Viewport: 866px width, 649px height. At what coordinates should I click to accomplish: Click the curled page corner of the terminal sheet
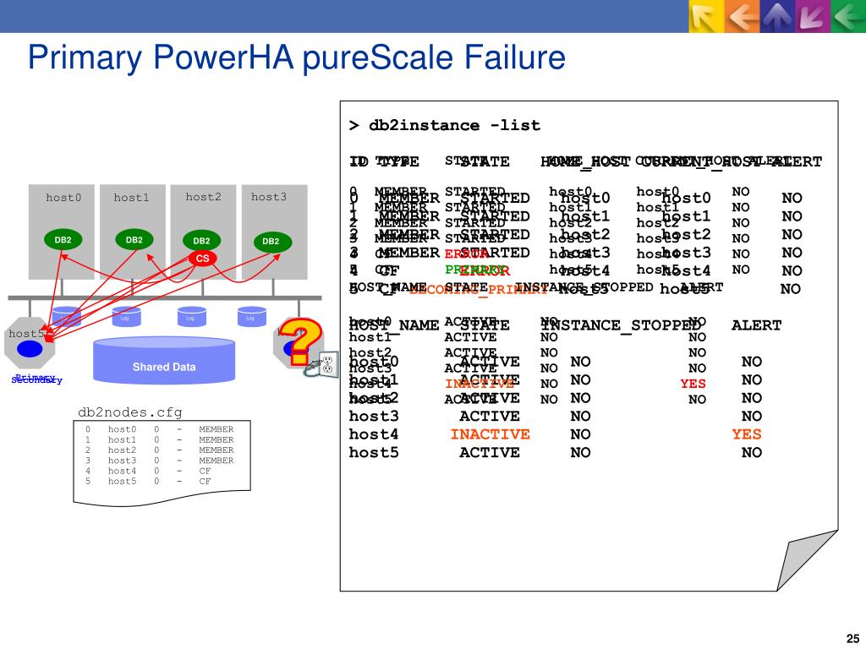click(807, 560)
